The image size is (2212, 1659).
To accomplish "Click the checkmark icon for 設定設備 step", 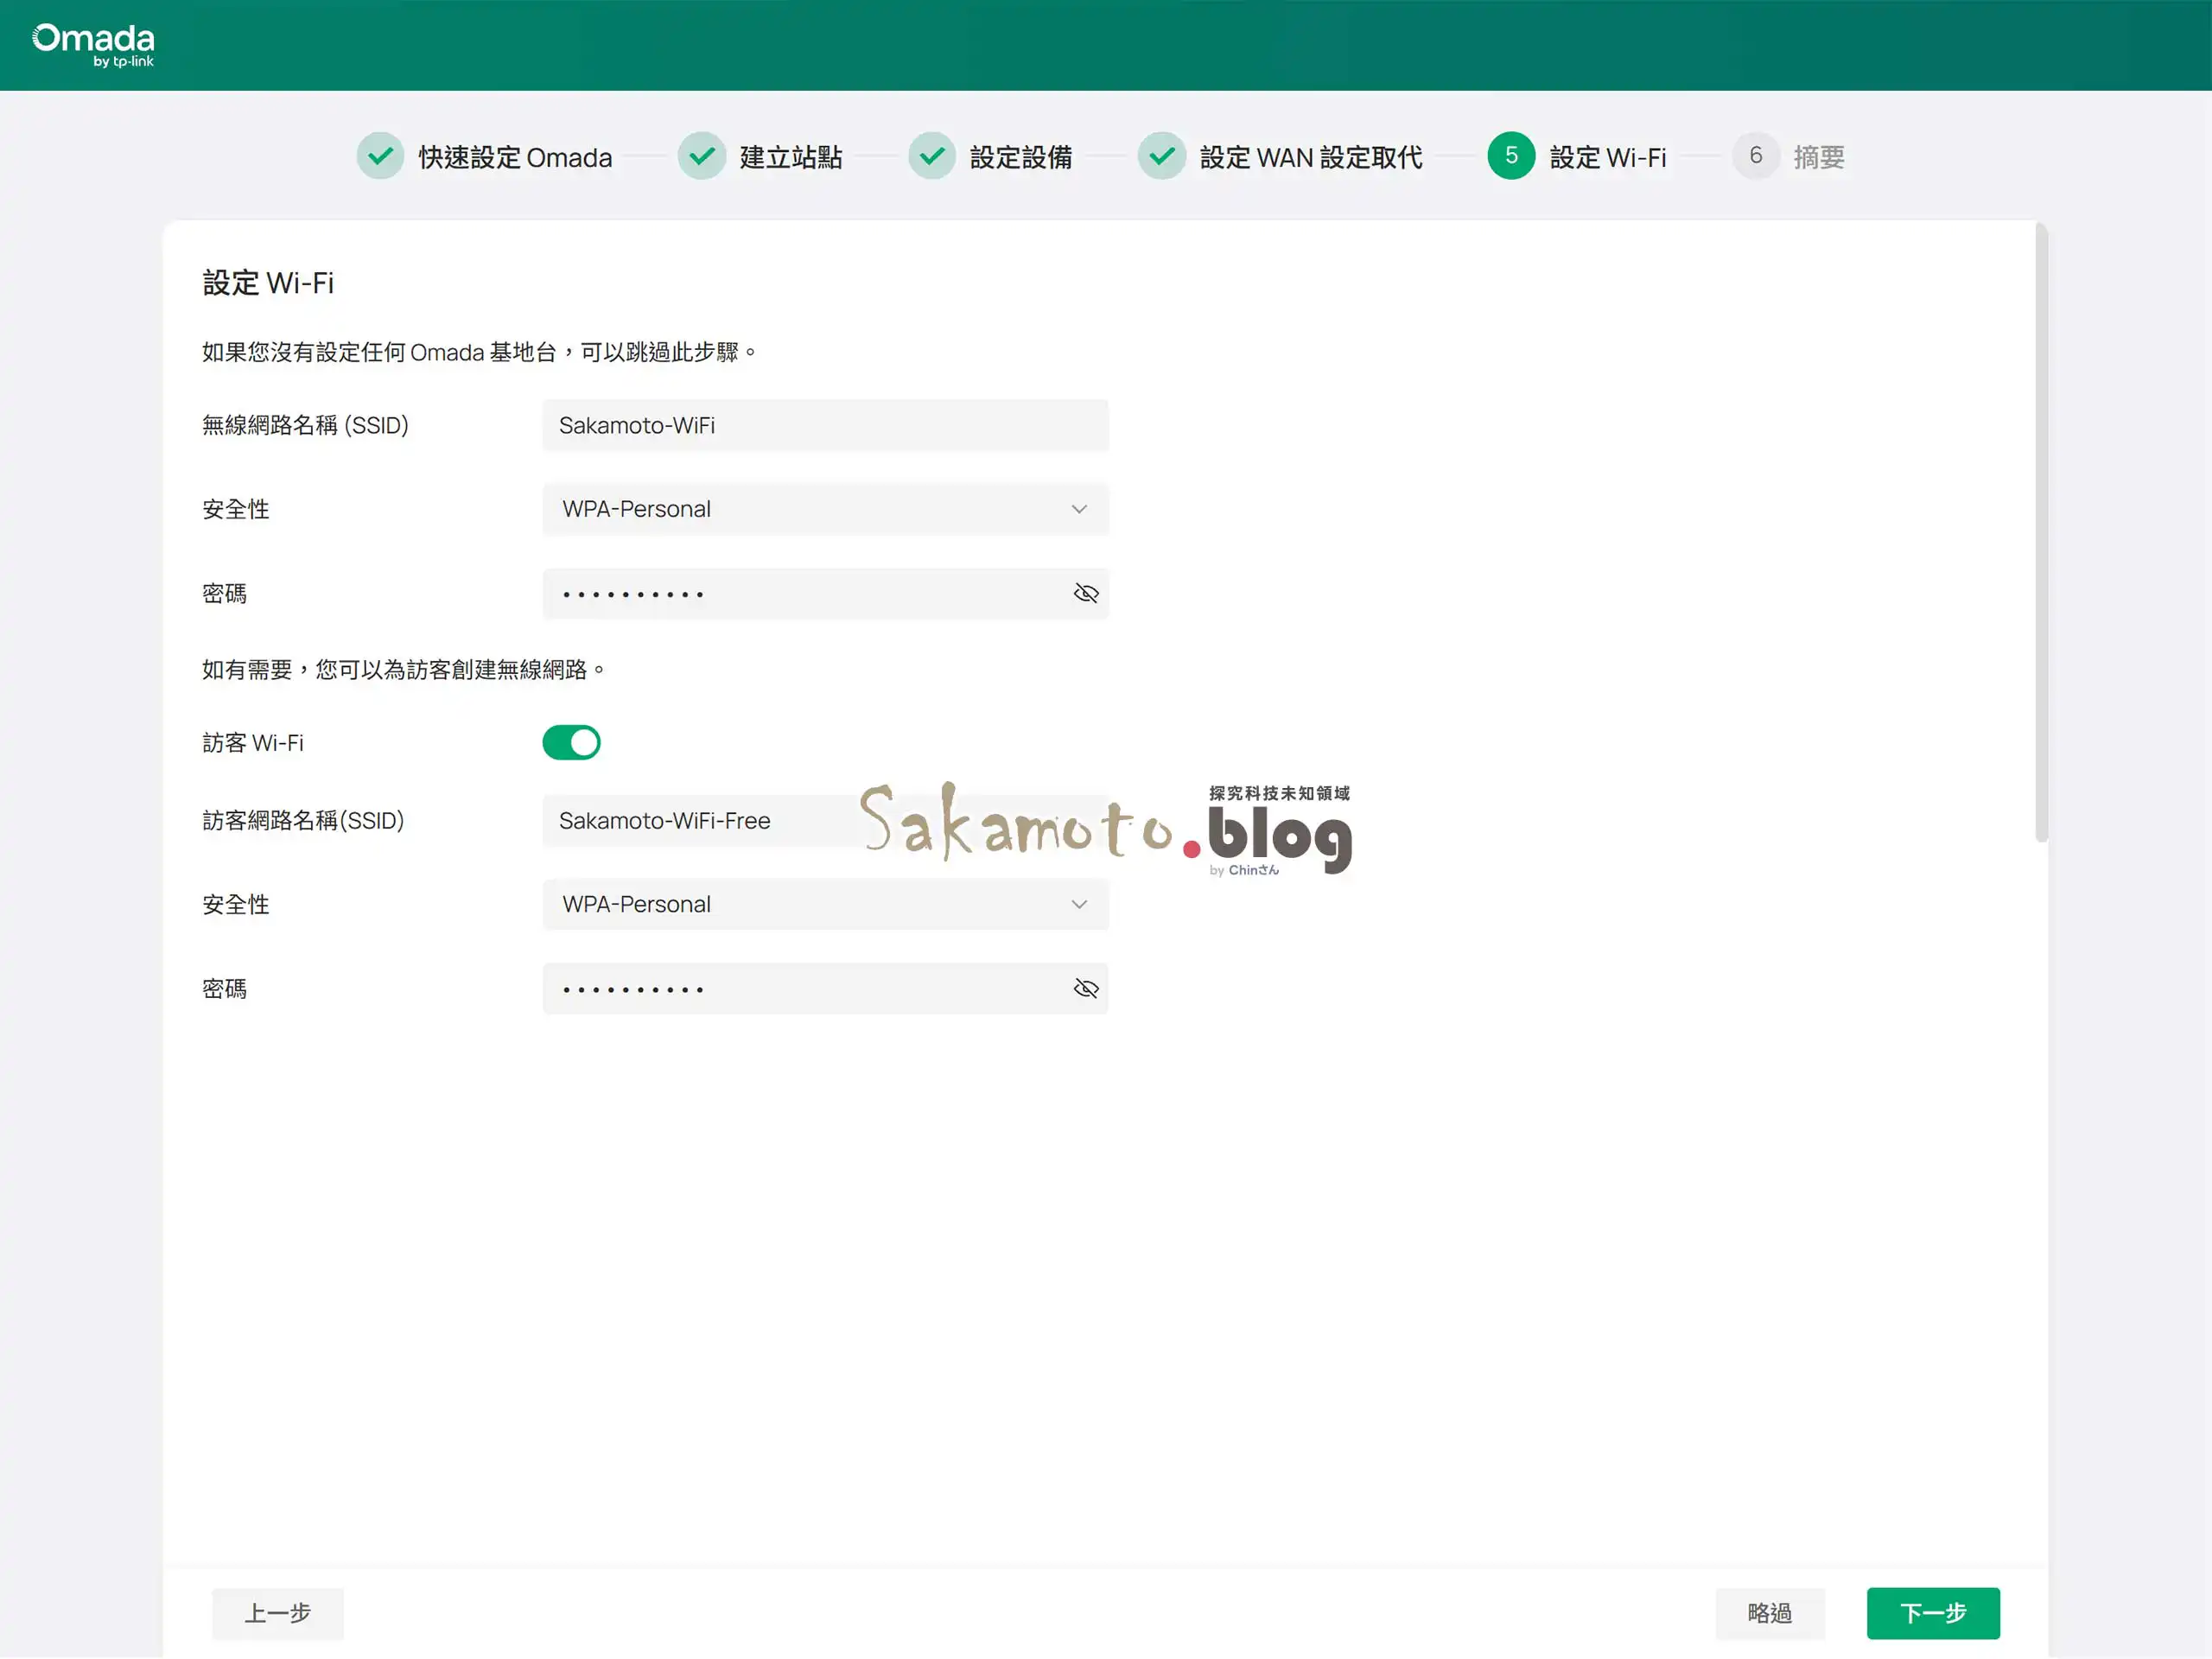I will pyautogui.click(x=931, y=156).
